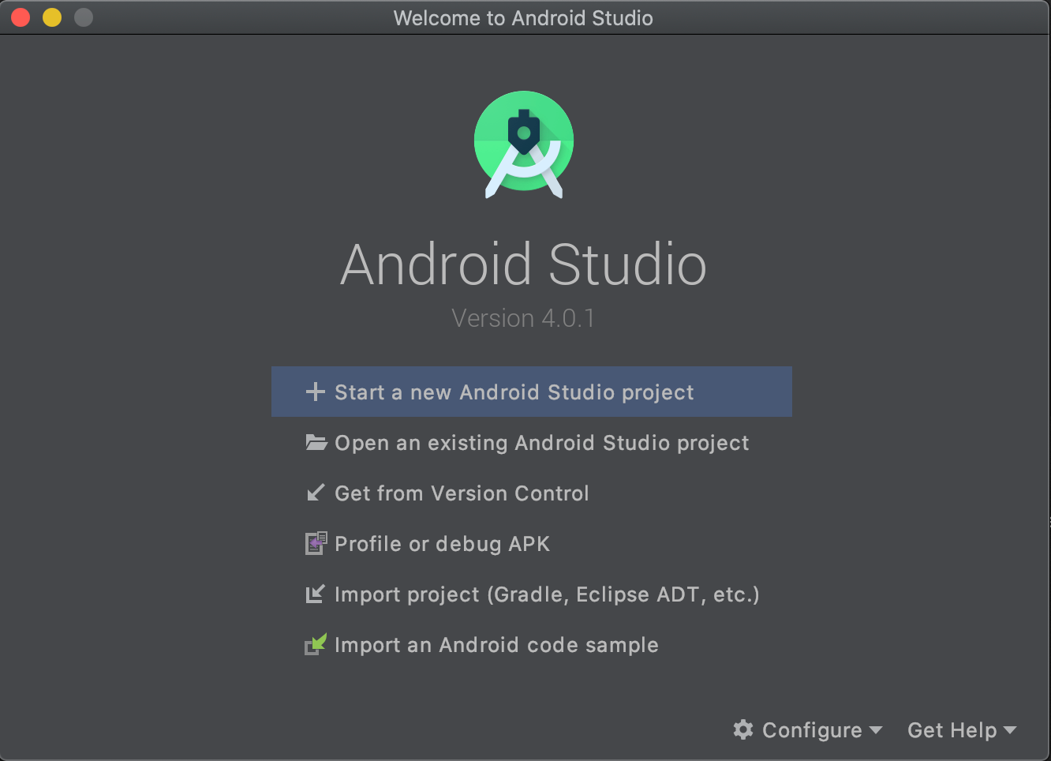This screenshot has height=761, width=1051.
Task: Click the Version 4.0.1 text
Action: (x=523, y=318)
